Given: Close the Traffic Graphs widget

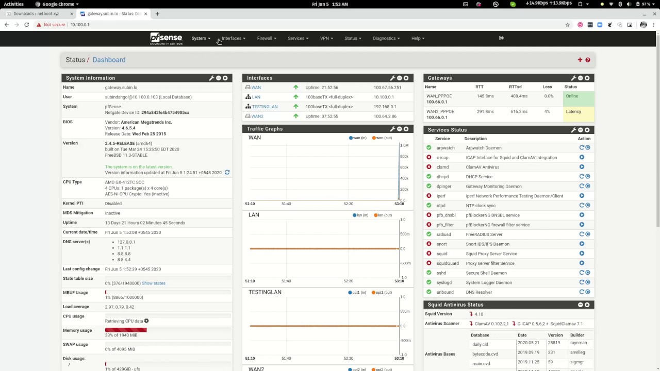Looking at the screenshot, I should (406, 129).
